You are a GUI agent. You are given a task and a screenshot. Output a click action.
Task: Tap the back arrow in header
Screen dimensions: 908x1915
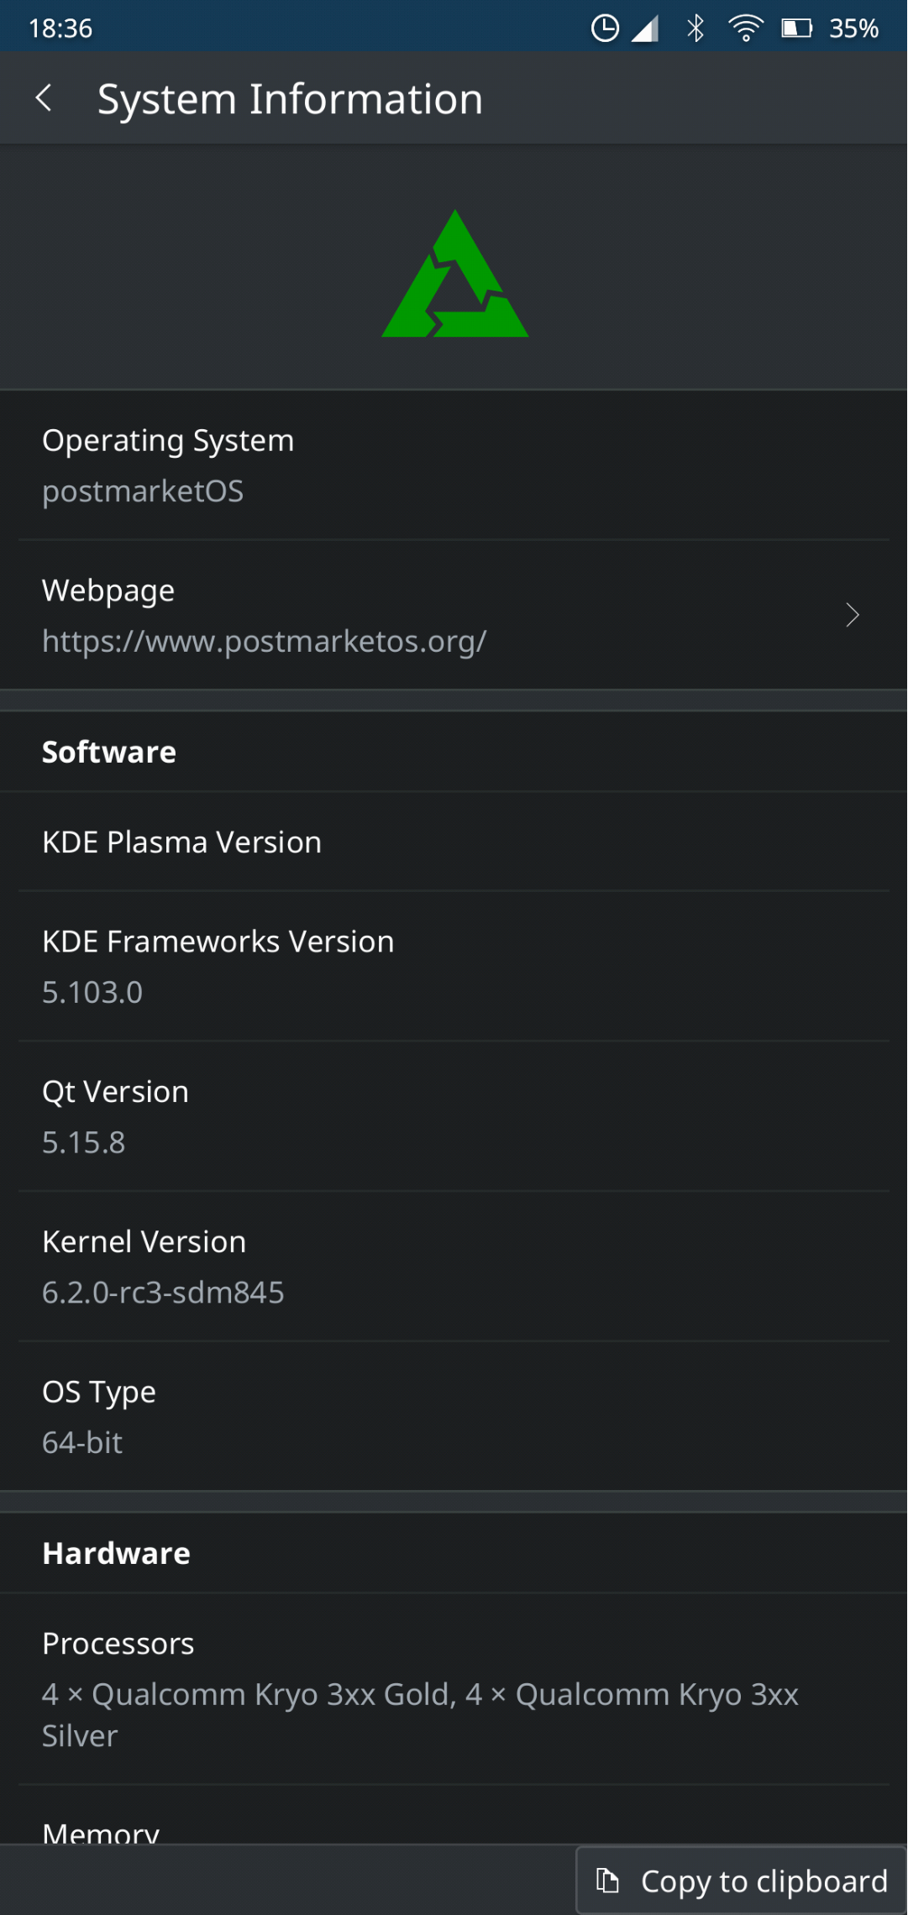pyautogui.click(x=45, y=98)
